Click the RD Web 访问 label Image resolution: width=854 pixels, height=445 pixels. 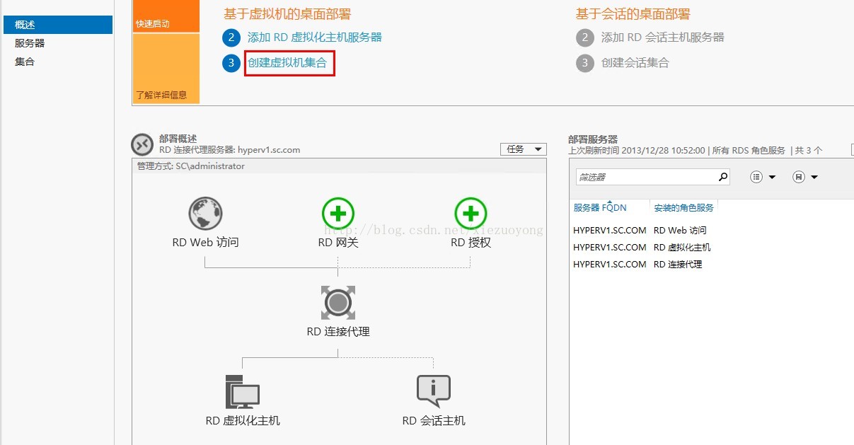(x=206, y=243)
